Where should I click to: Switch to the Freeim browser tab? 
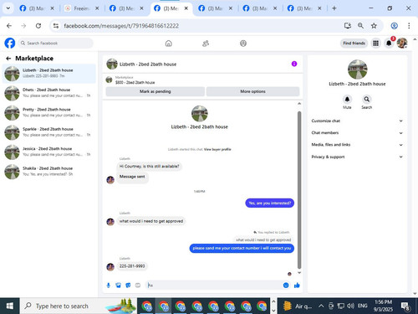pos(81,8)
